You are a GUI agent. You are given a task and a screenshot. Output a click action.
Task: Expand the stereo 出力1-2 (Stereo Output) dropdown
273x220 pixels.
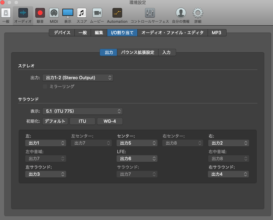[78, 77]
